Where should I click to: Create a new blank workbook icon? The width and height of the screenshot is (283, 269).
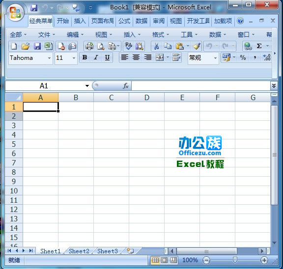[14, 46]
